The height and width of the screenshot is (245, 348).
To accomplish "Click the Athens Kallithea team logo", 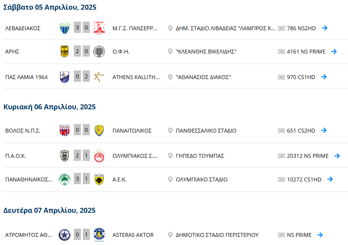I will coord(99,77).
